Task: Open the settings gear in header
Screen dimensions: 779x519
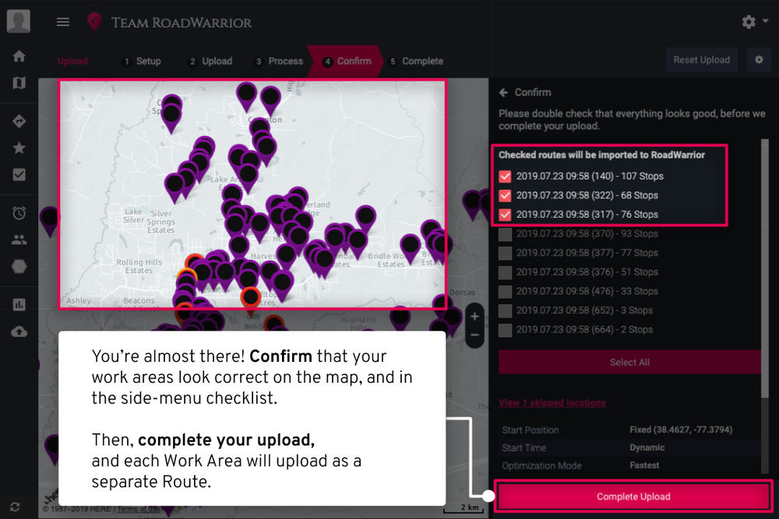Action: [749, 22]
